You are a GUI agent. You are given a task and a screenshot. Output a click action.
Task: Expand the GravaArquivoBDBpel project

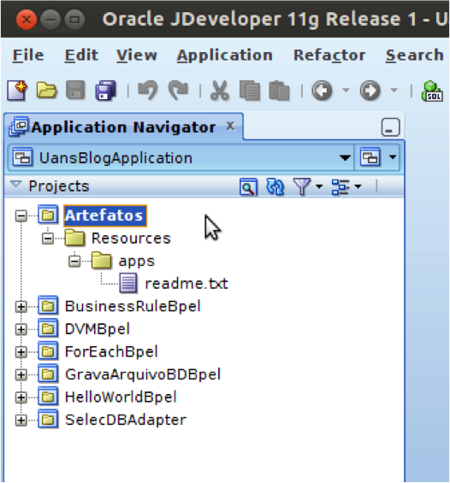tap(21, 375)
